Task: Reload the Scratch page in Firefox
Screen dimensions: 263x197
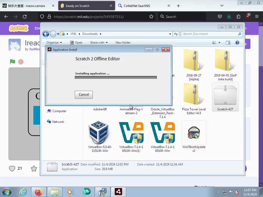Action: pos(25,17)
